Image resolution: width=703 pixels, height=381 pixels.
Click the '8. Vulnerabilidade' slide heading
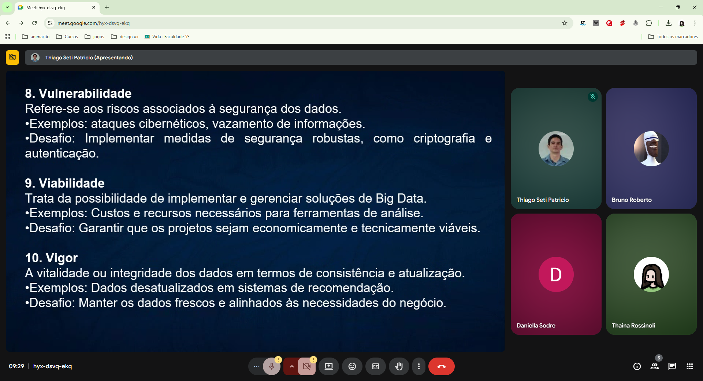pos(78,93)
